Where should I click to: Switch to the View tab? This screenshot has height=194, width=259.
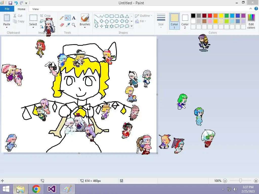[35, 9]
